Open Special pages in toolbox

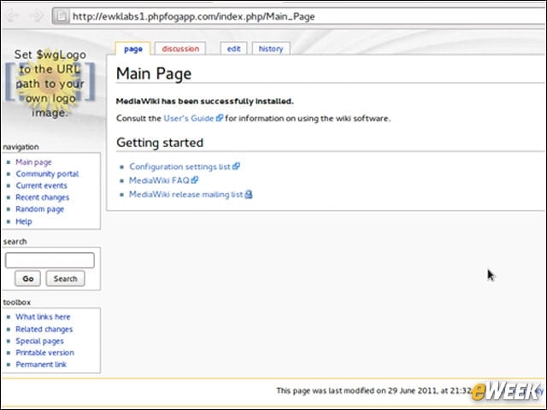(40, 341)
